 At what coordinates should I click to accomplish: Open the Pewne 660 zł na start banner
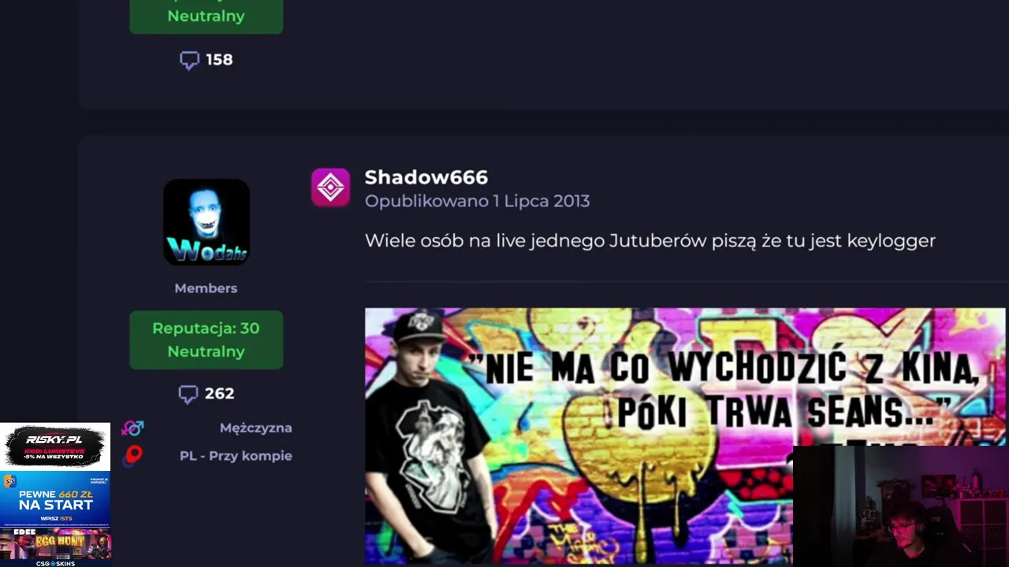[x=55, y=499]
